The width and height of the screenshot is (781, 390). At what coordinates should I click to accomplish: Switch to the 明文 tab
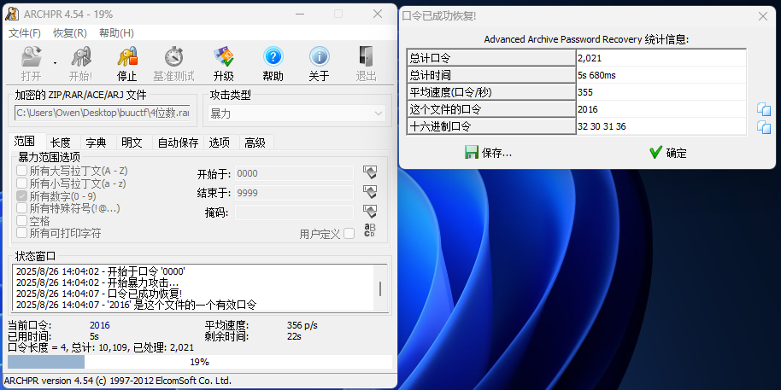132,143
